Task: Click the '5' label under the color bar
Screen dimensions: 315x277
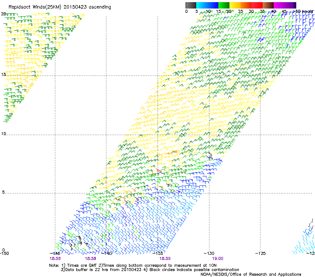Action: [x=197, y=12]
